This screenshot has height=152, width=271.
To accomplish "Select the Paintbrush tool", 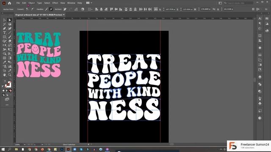I will point(10,37).
